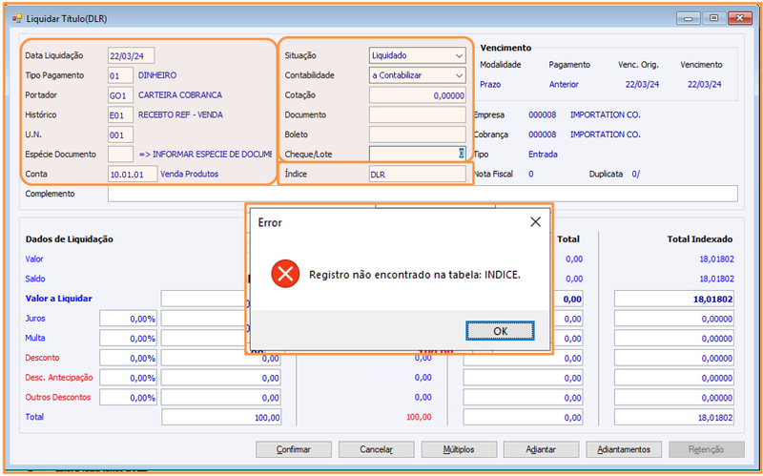
Task: Click the Boleto input field
Action: point(417,135)
